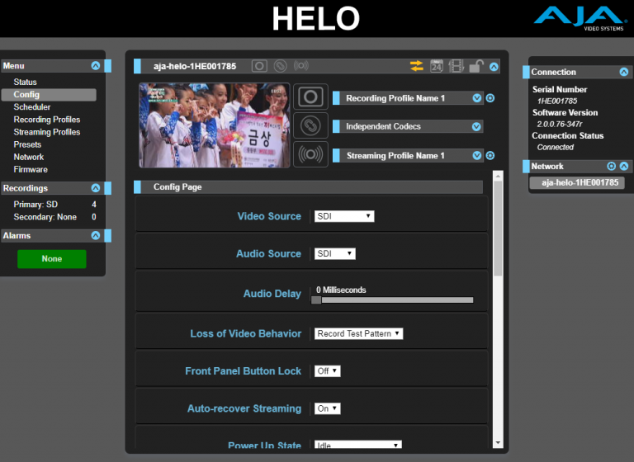The width and height of the screenshot is (634, 462).
Task: Open the Audio Source dropdown
Action: 335,254
